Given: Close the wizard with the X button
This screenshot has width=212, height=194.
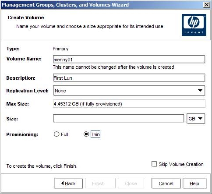Looking at the screenshot, I should click(207, 5).
